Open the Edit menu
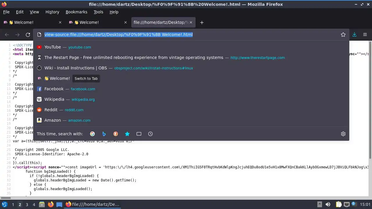Image resolution: width=372 pixels, height=209 pixels. [x=20, y=12]
